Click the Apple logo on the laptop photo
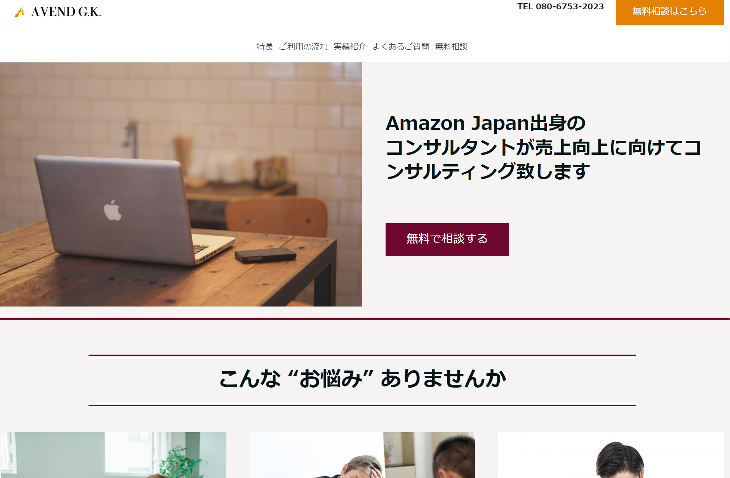Image resolution: width=730 pixels, height=478 pixels. [112, 211]
